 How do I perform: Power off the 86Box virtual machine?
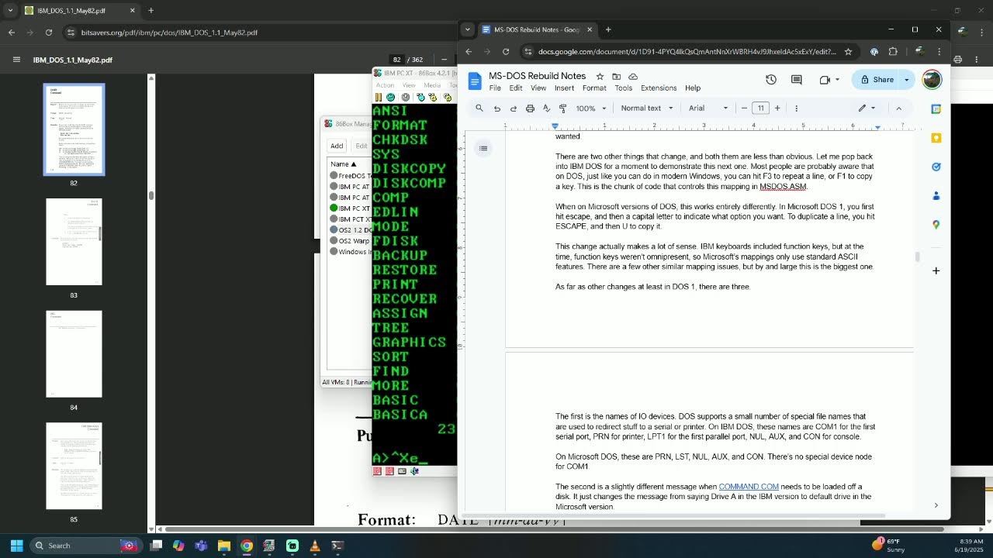pos(406,98)
